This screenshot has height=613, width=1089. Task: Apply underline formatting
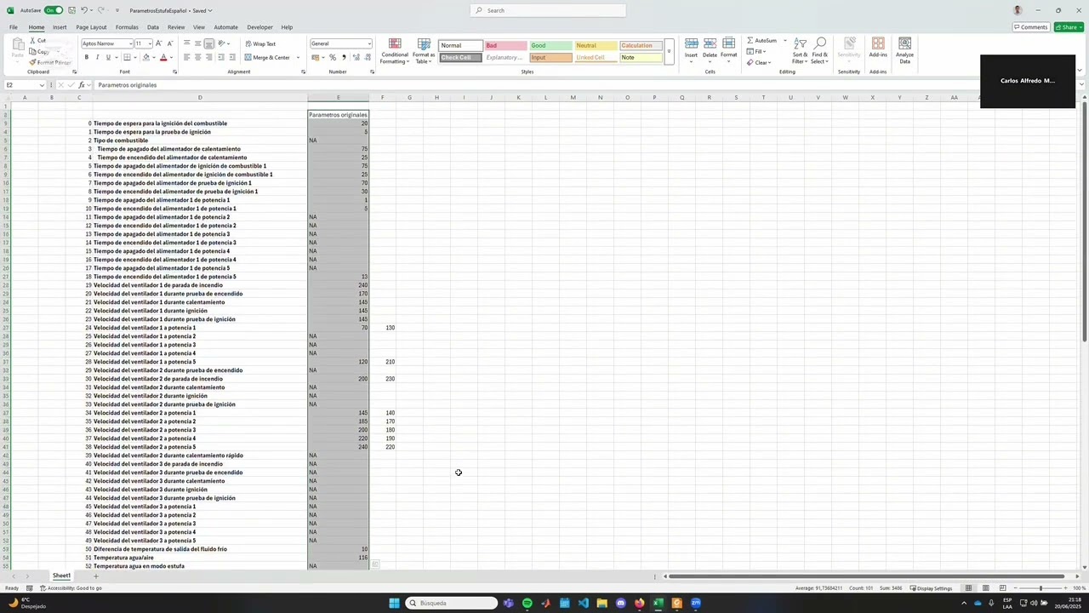(108, 57)
